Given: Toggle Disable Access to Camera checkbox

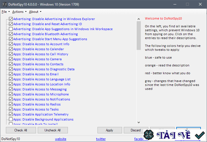Looking at the screenshot, I should click(11, 59).
